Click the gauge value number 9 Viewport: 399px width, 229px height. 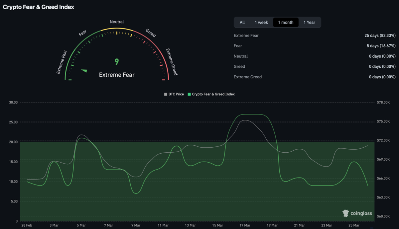pos(117,62)
